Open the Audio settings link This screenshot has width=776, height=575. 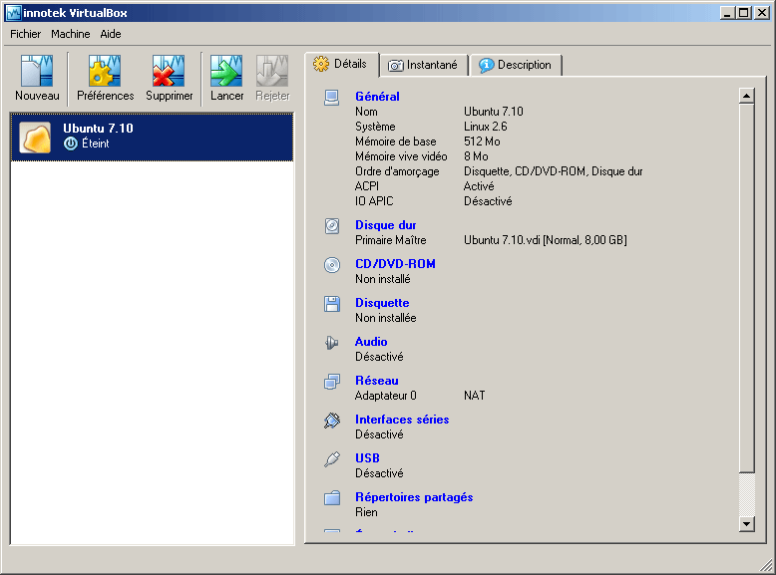(x=371, y=342)
